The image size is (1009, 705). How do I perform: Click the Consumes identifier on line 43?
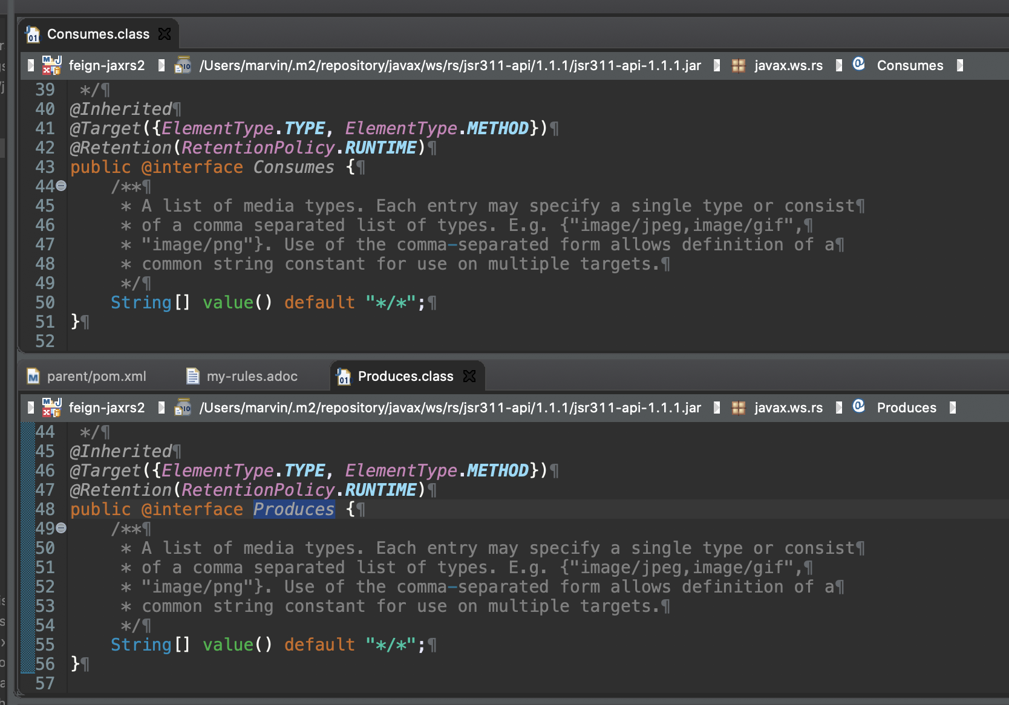(293, 167)
